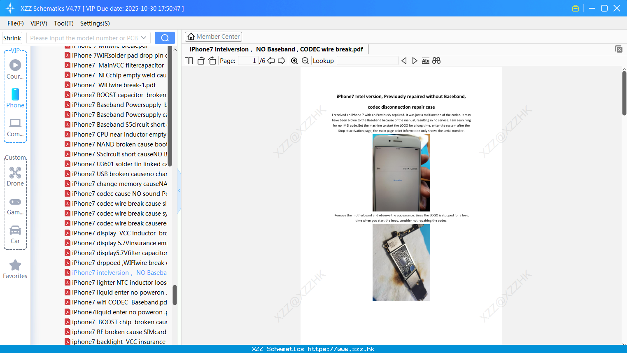Open the VIP(V) menu
The height and width of the screenshot is (353, 627).
click(39, 23)
